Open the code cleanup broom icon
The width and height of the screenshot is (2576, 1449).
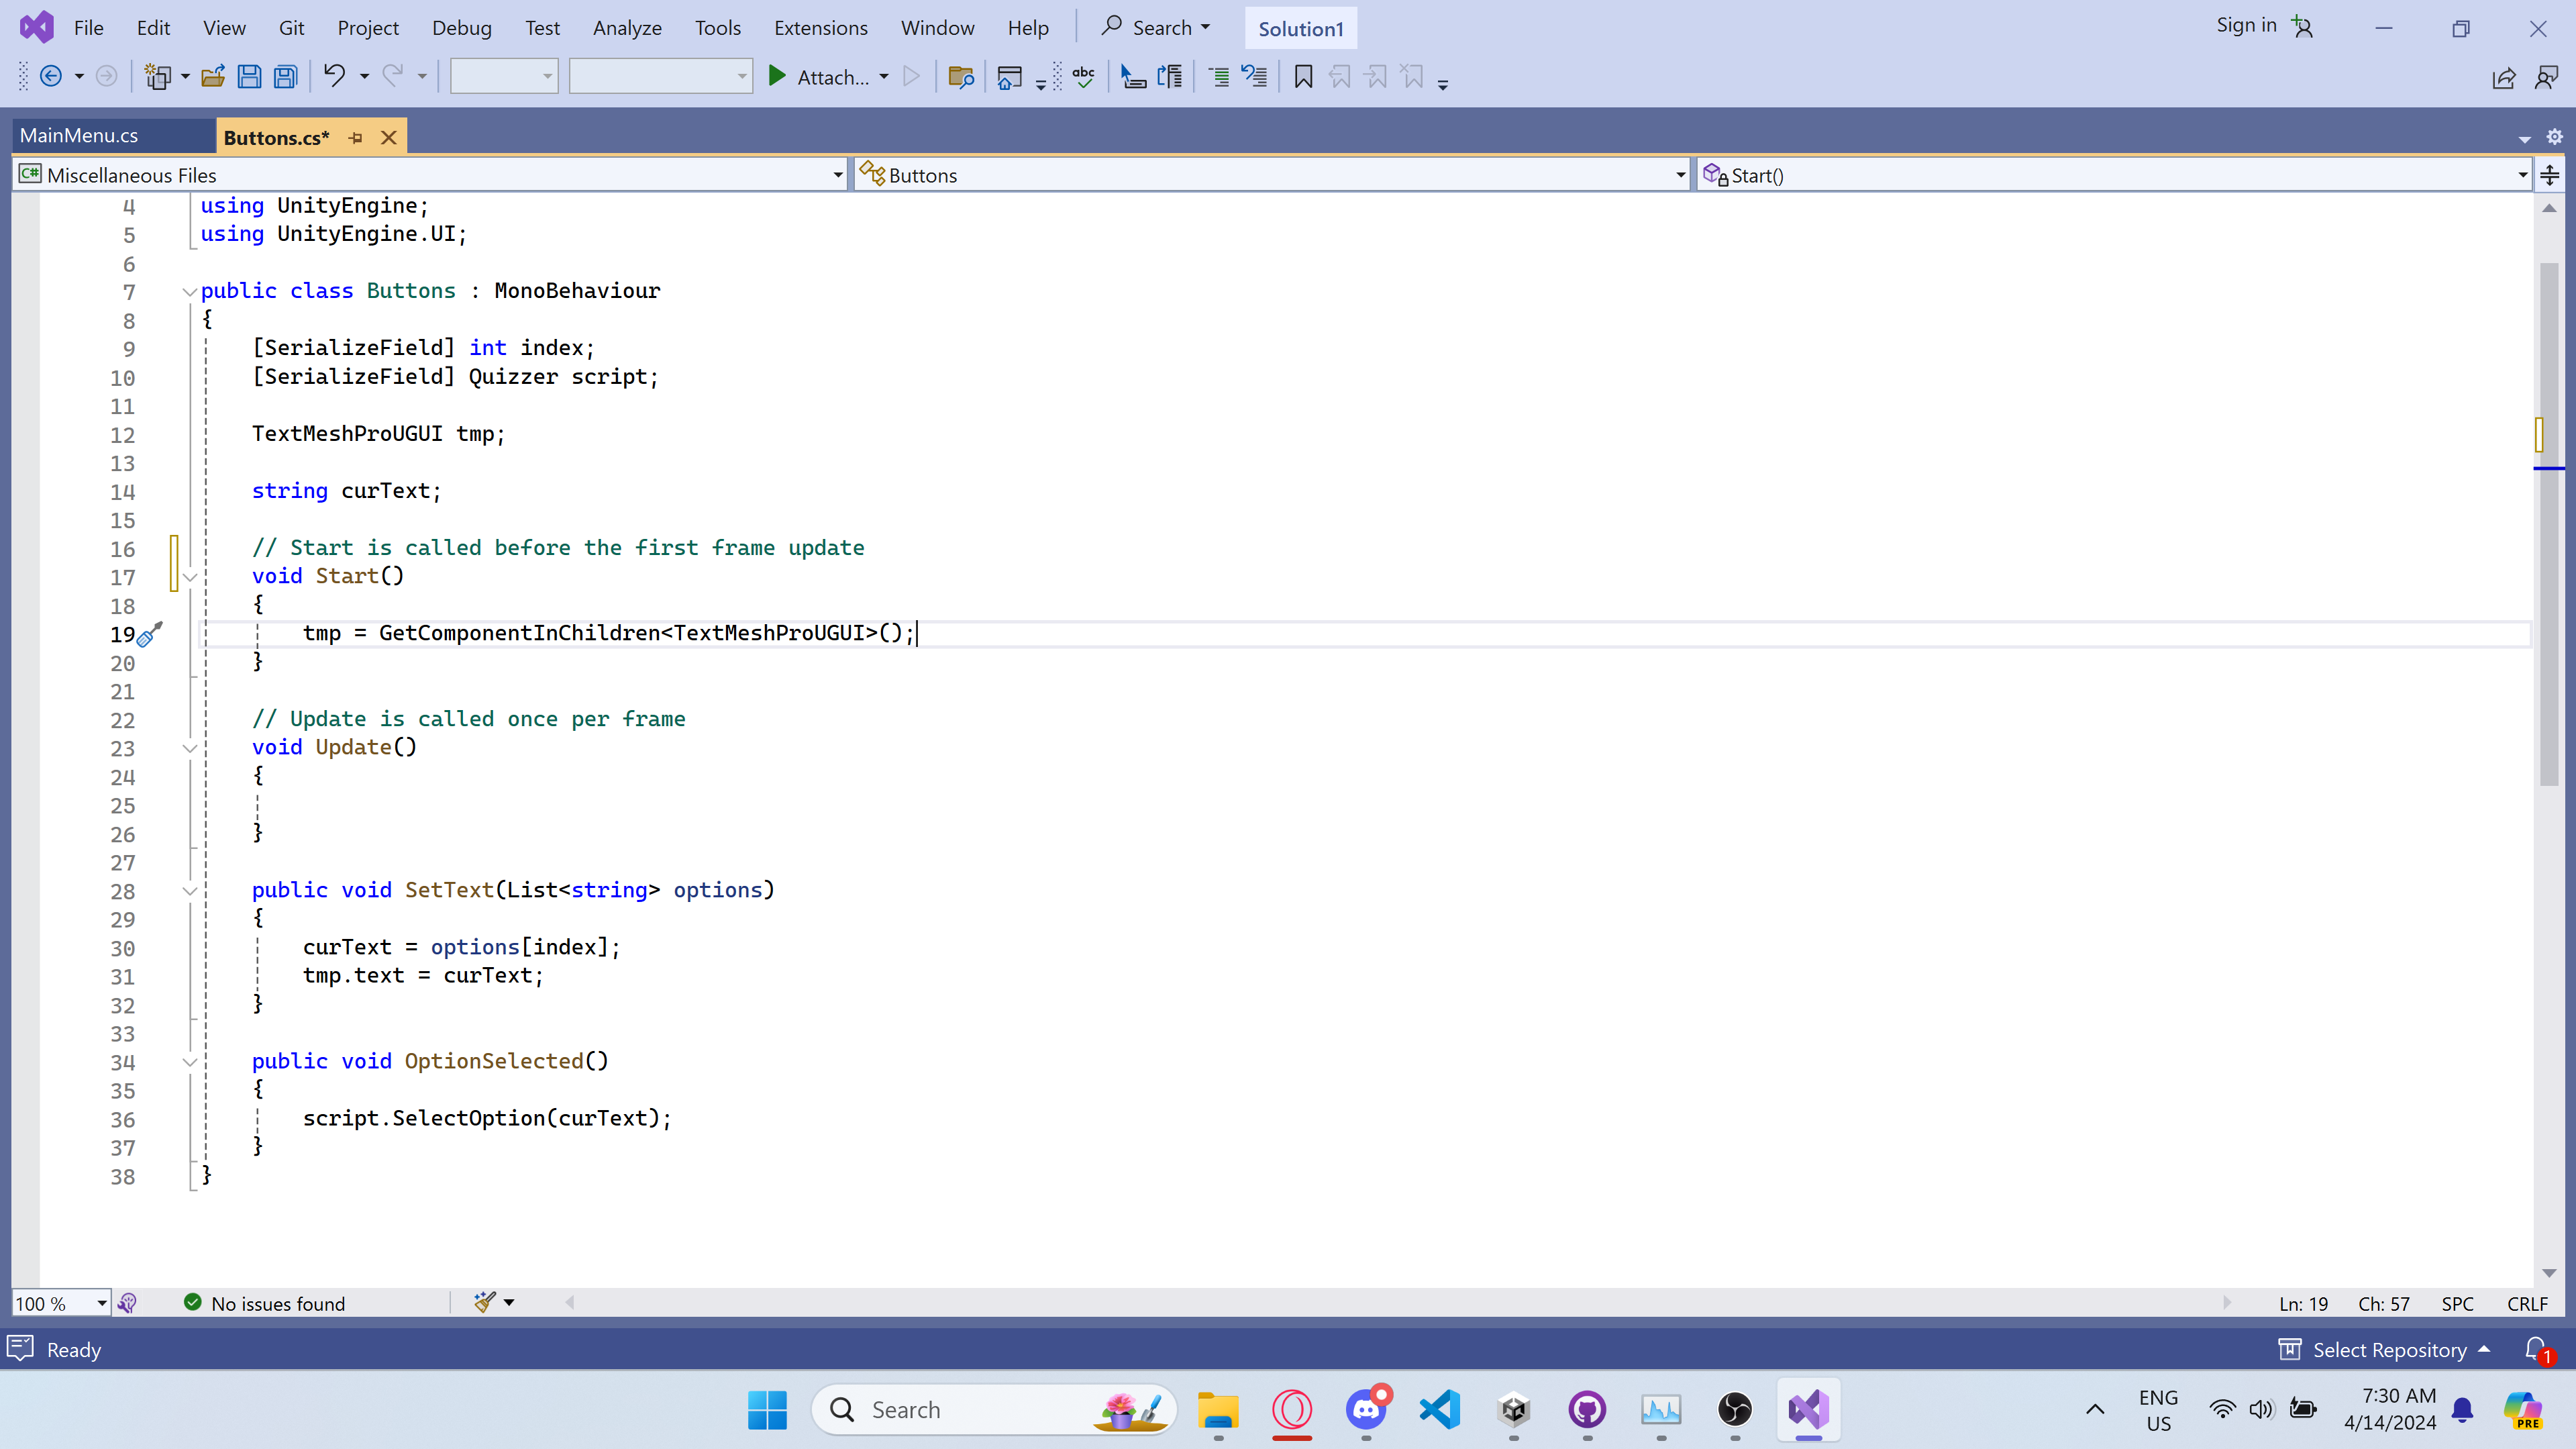point(485,1302)
